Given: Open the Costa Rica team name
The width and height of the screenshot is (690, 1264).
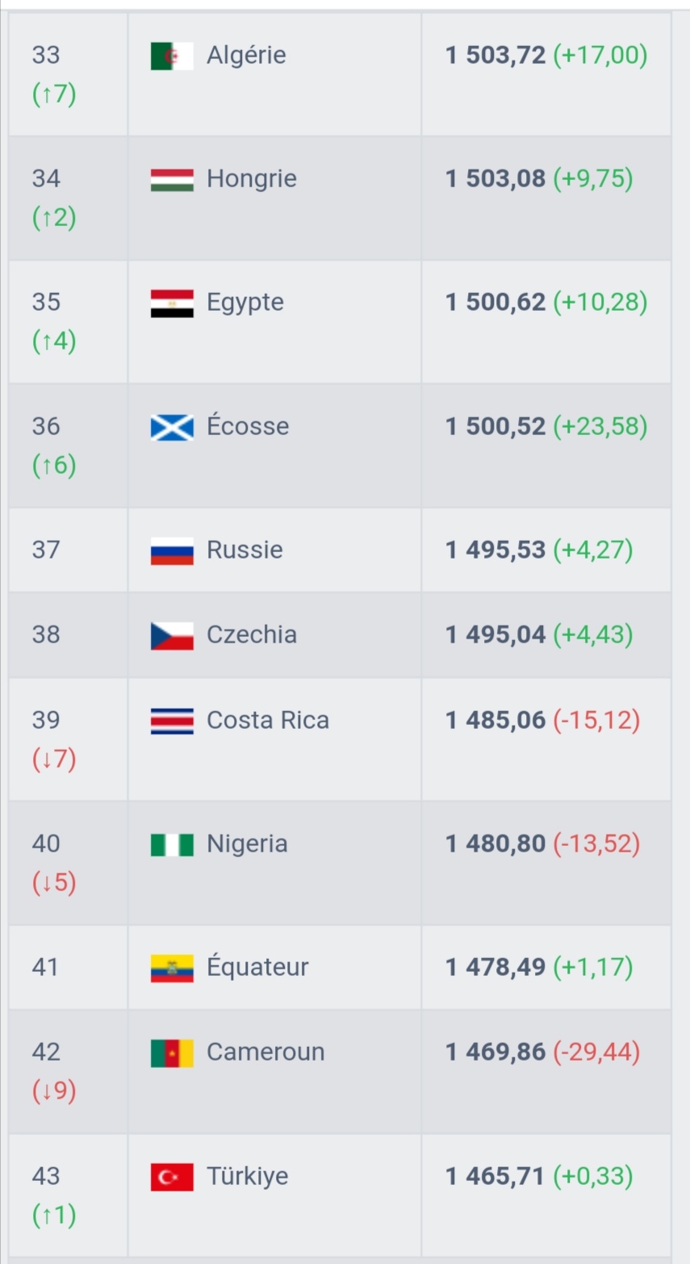Looking at the screenshot, I should [268, 720].
